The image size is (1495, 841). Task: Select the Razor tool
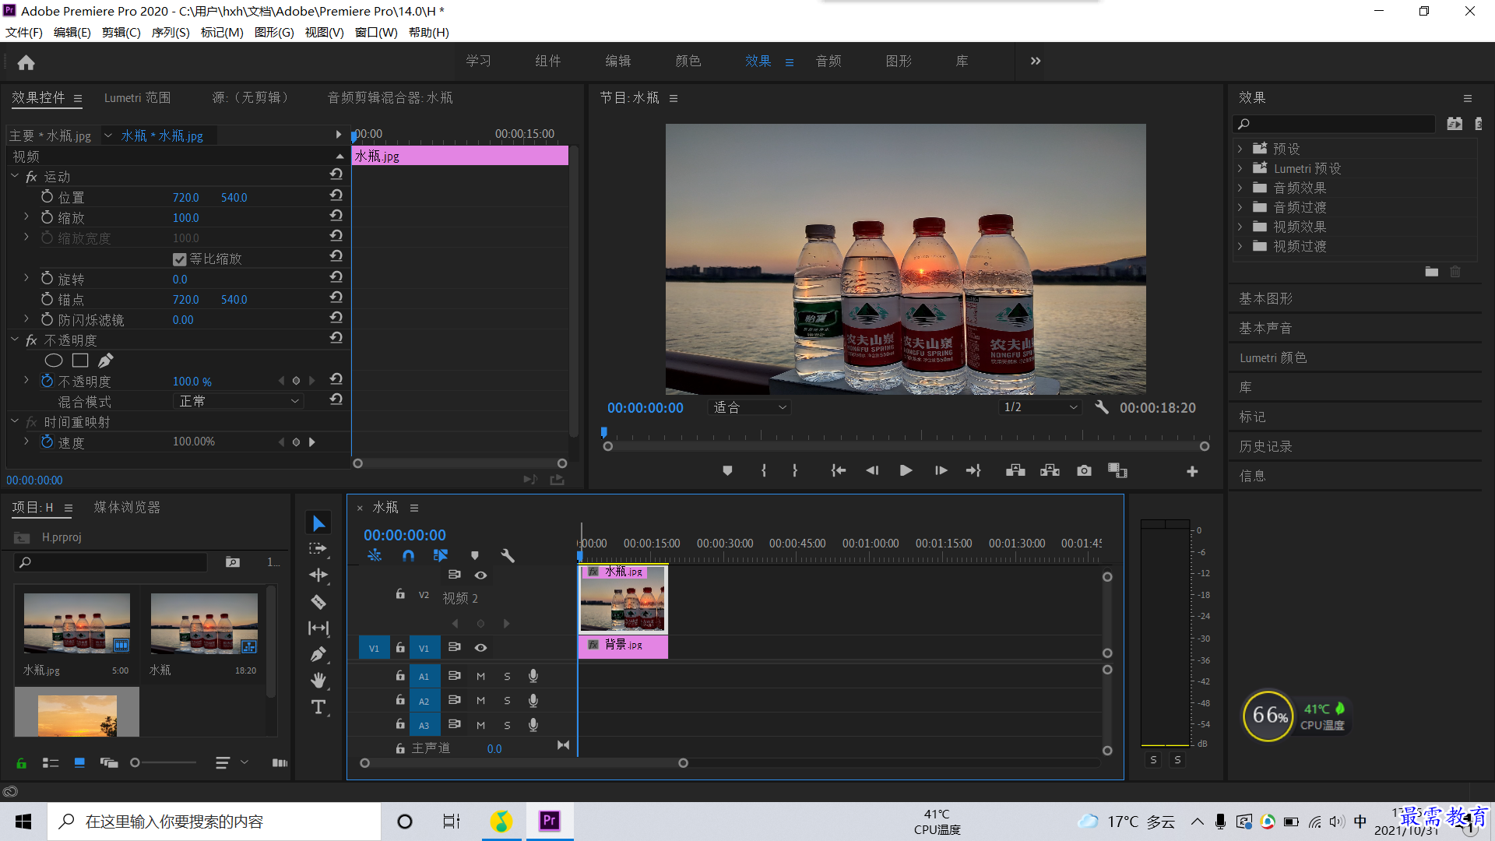click(x=318, y=602)
